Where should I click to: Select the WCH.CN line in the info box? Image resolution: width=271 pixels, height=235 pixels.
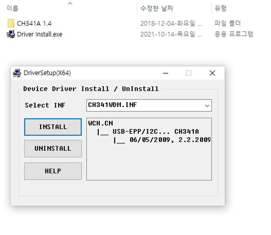[100, 123]
